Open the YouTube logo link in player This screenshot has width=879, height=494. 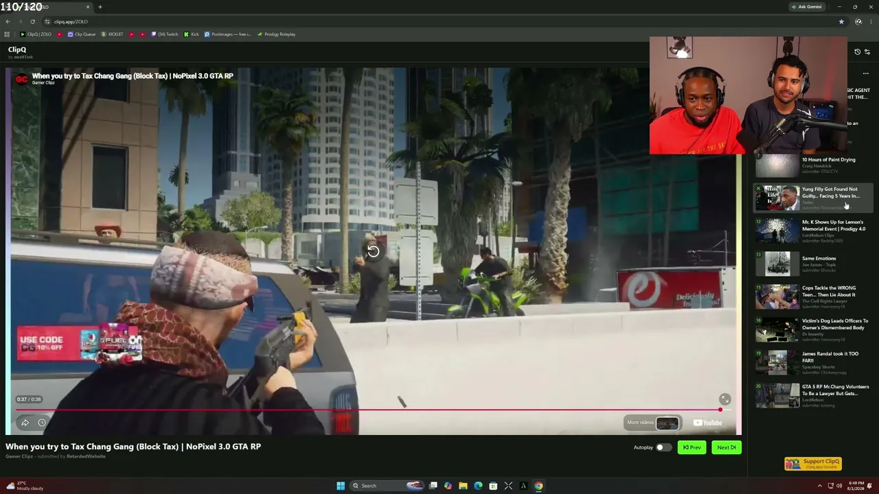tap(707, 423)
